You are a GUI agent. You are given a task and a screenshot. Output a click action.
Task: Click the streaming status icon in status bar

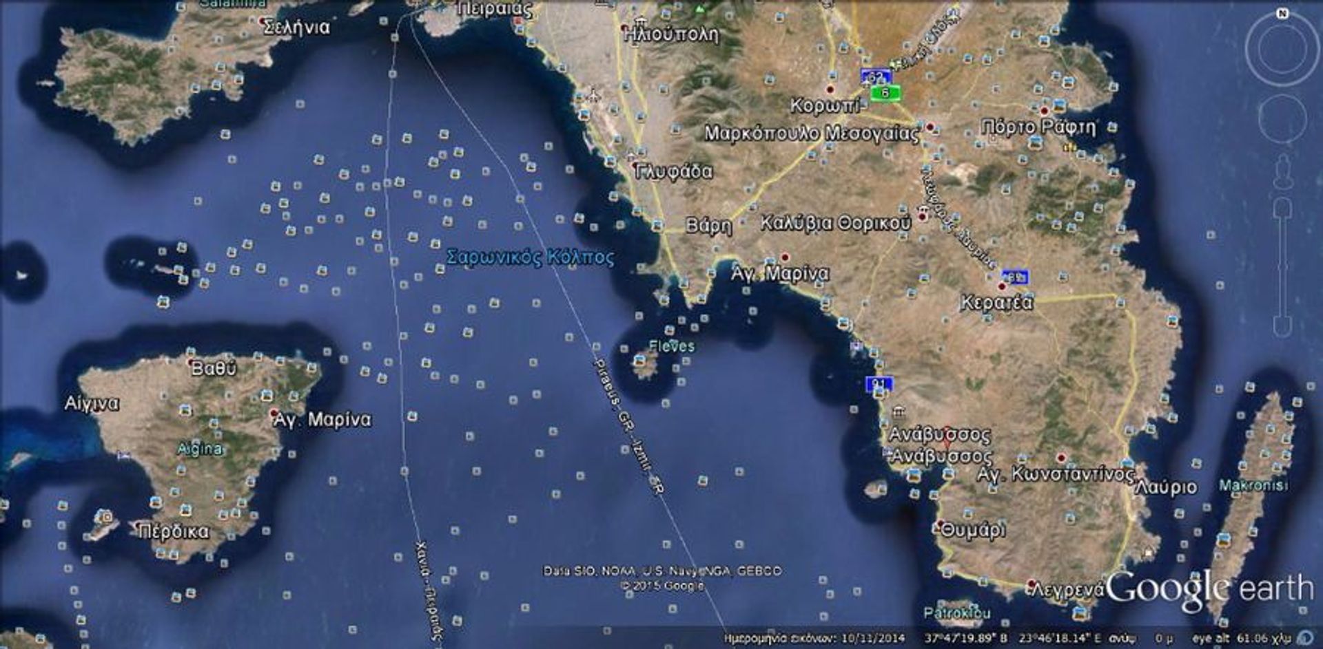coord(1305,637)
